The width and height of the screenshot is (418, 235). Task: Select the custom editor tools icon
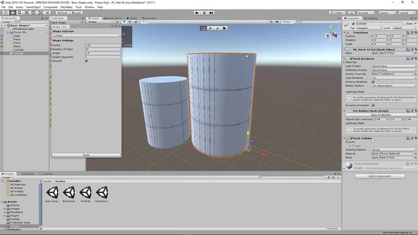click(x=48, y=12)
